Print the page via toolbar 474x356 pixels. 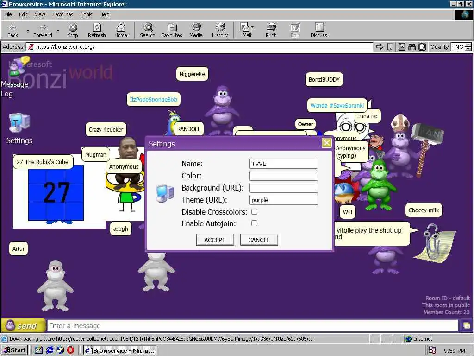pyautogui.click(x=271, y=30)
